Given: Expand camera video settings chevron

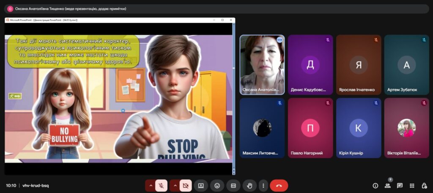Looking at the screenshot, I should point(175,185).
